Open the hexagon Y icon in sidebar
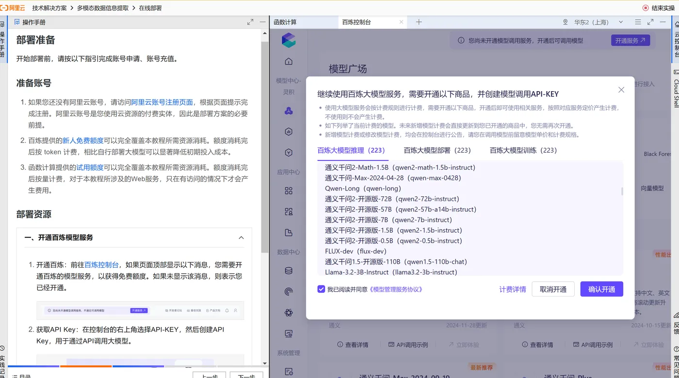 click(289, 153)
